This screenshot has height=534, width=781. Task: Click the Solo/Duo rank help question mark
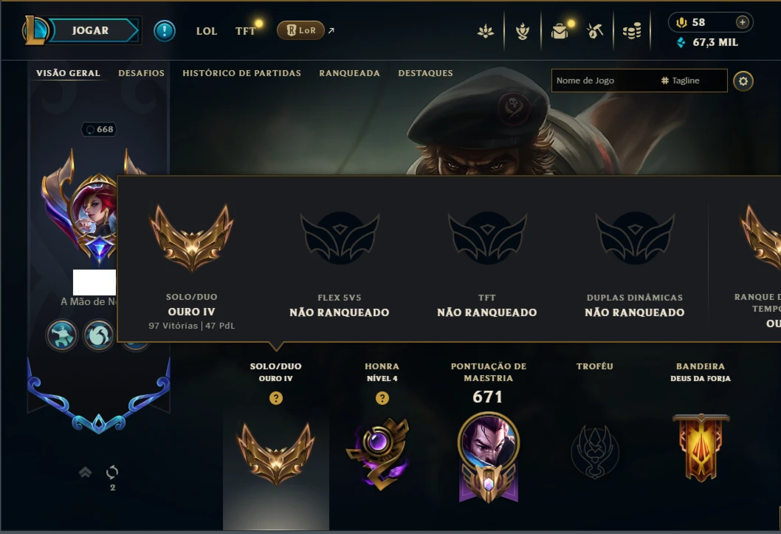click(x=276, y=398)
